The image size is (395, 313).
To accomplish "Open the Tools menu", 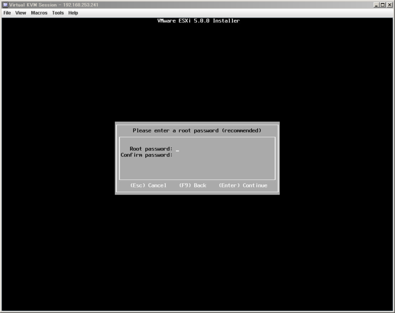I will (x=58, y=13).
